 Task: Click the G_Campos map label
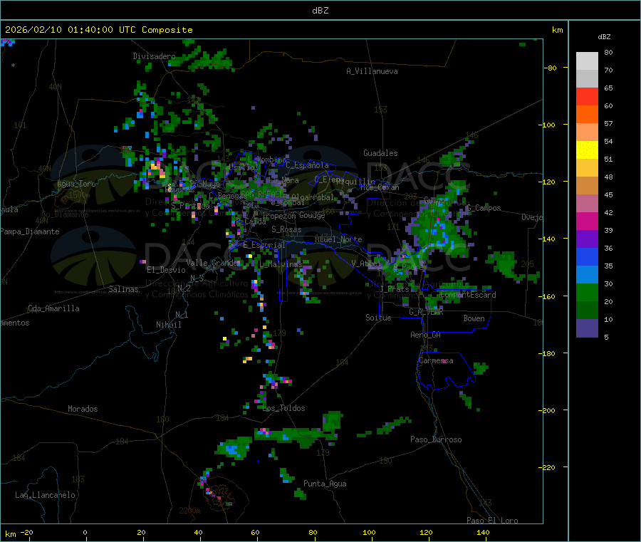484,208
